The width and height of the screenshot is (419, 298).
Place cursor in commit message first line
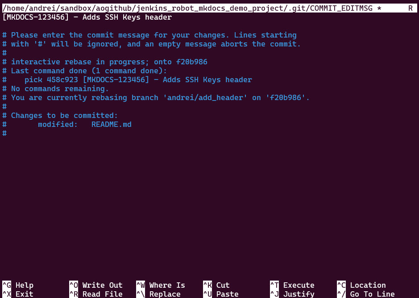[x=87, y=17]
